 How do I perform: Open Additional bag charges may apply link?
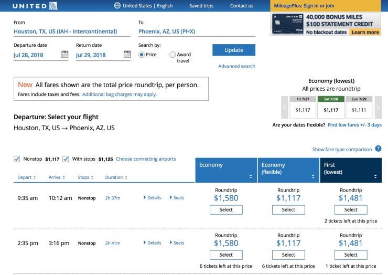coord(119,94)
